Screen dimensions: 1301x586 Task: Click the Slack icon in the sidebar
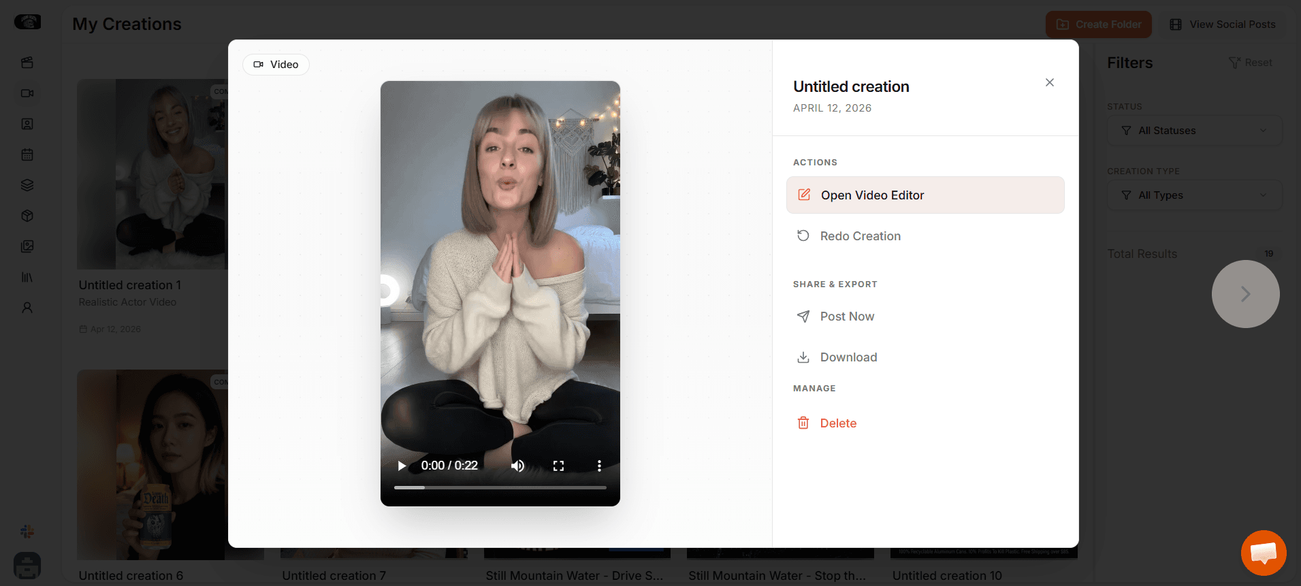pos(27,532)
